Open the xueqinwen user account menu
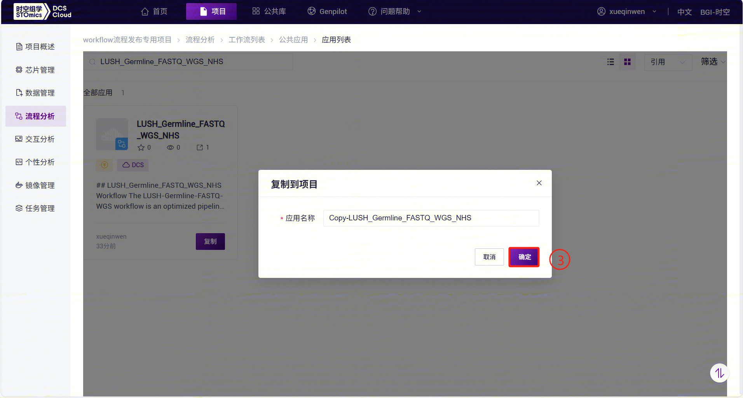 click(627, 11)
